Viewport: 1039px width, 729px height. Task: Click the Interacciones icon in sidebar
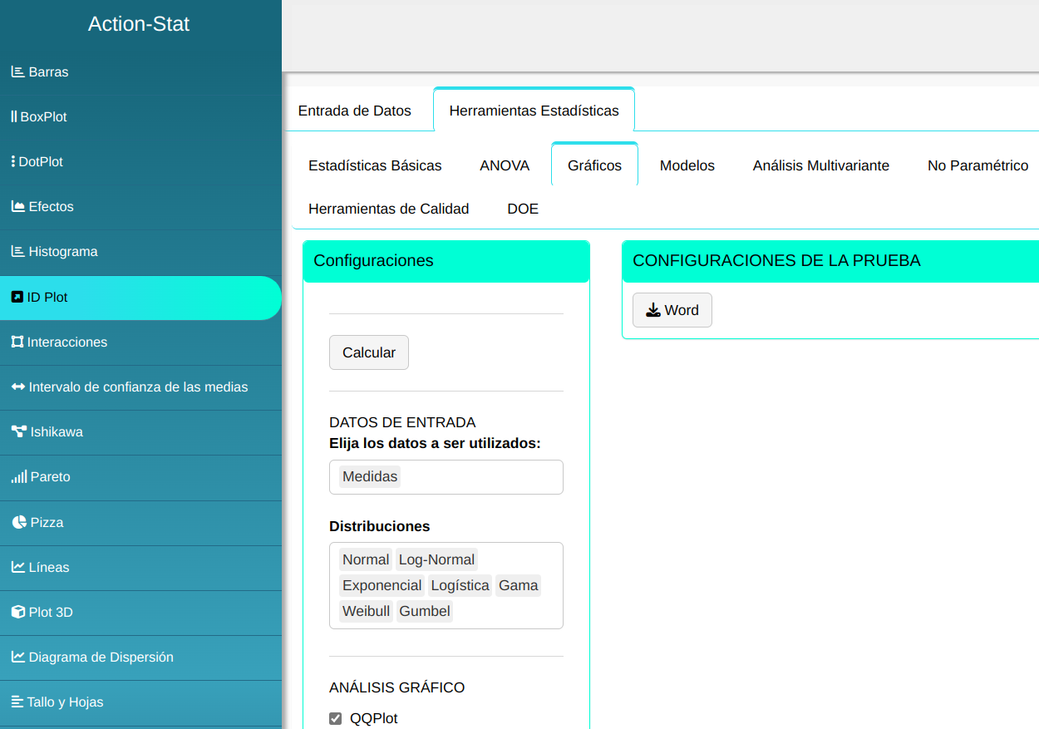[17, 342]
